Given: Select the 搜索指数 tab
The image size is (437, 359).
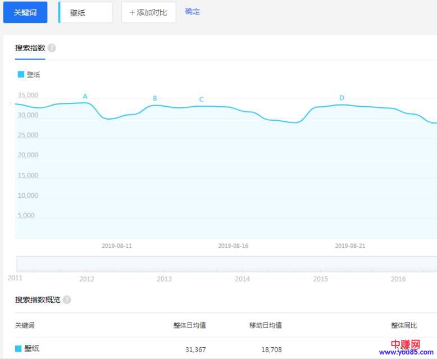Looking at the screenshot, I should 30,48.
